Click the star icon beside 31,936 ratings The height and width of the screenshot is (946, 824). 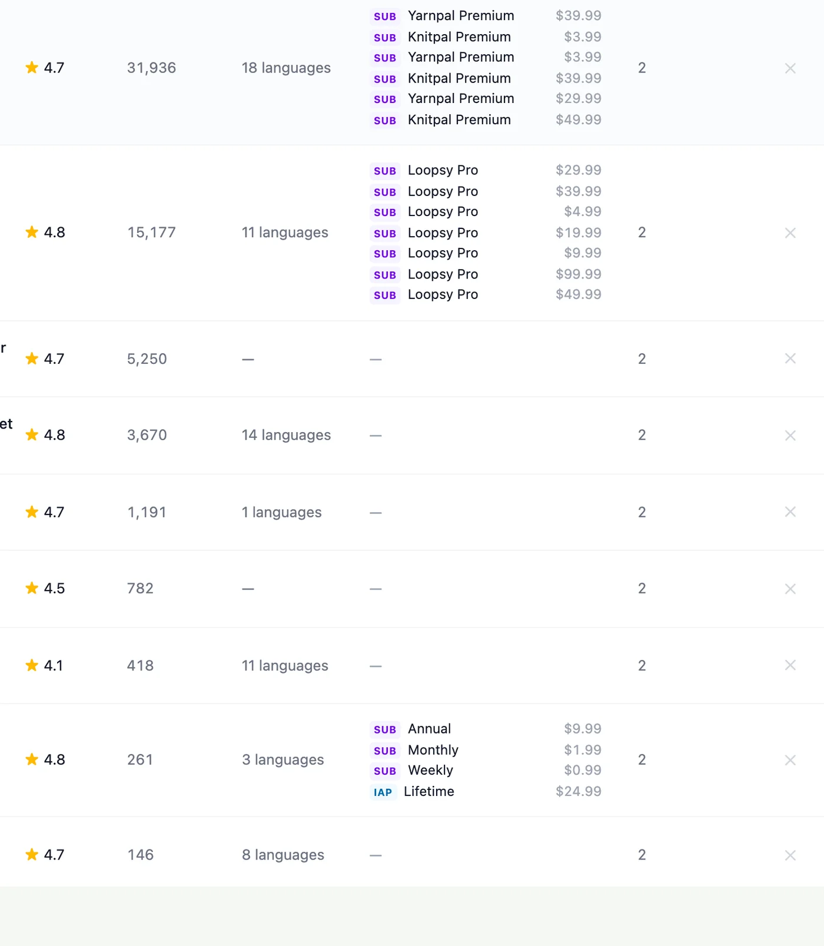[x=32, y=68]
